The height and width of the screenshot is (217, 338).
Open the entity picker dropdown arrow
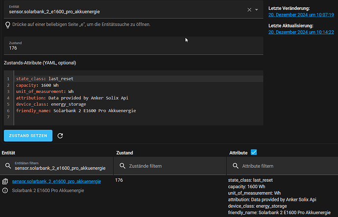pos(257,10)
